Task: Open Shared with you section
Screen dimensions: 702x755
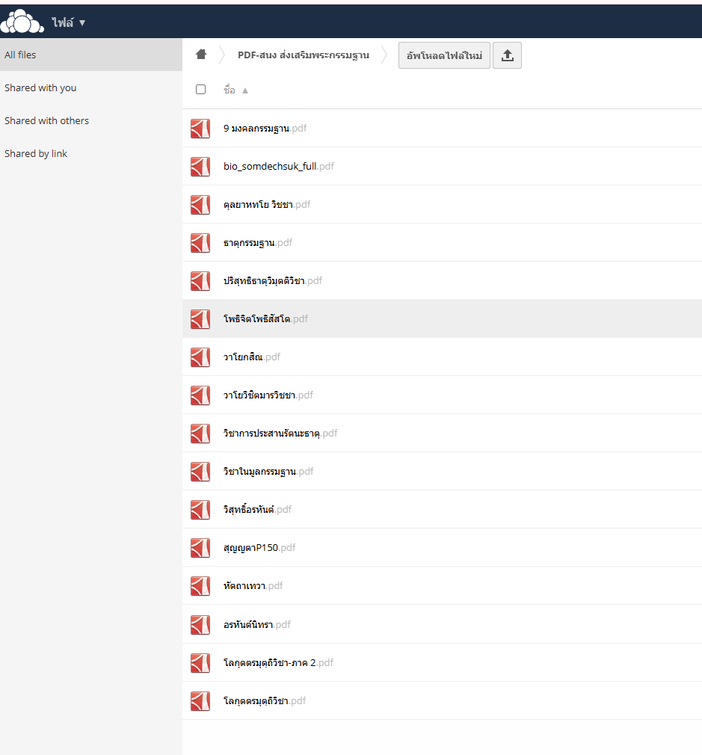Action: [40, 87]
